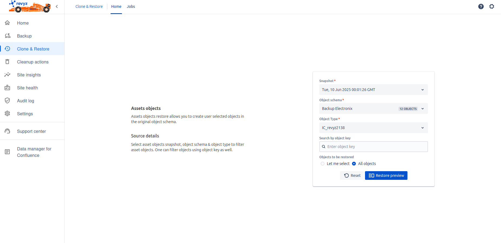Select the 'All objects' radio option
This screenshot has width=501, height=243.
(354, 164)
